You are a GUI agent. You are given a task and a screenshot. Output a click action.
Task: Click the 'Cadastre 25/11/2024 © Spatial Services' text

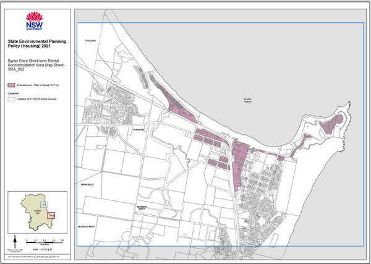(37, 99)
